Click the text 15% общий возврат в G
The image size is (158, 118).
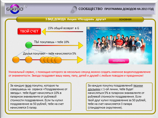coord(63,28)
